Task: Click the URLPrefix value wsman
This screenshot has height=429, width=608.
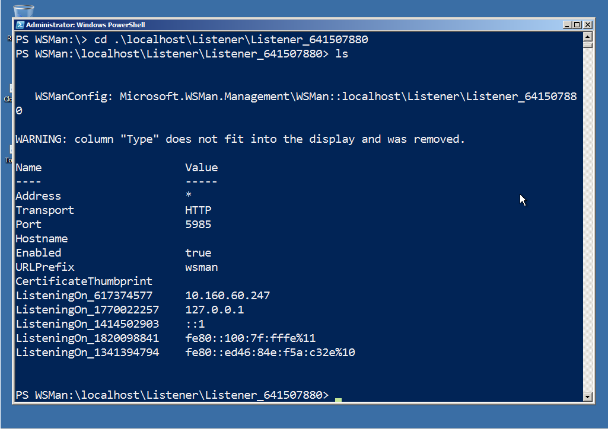Action: point(202,267)
